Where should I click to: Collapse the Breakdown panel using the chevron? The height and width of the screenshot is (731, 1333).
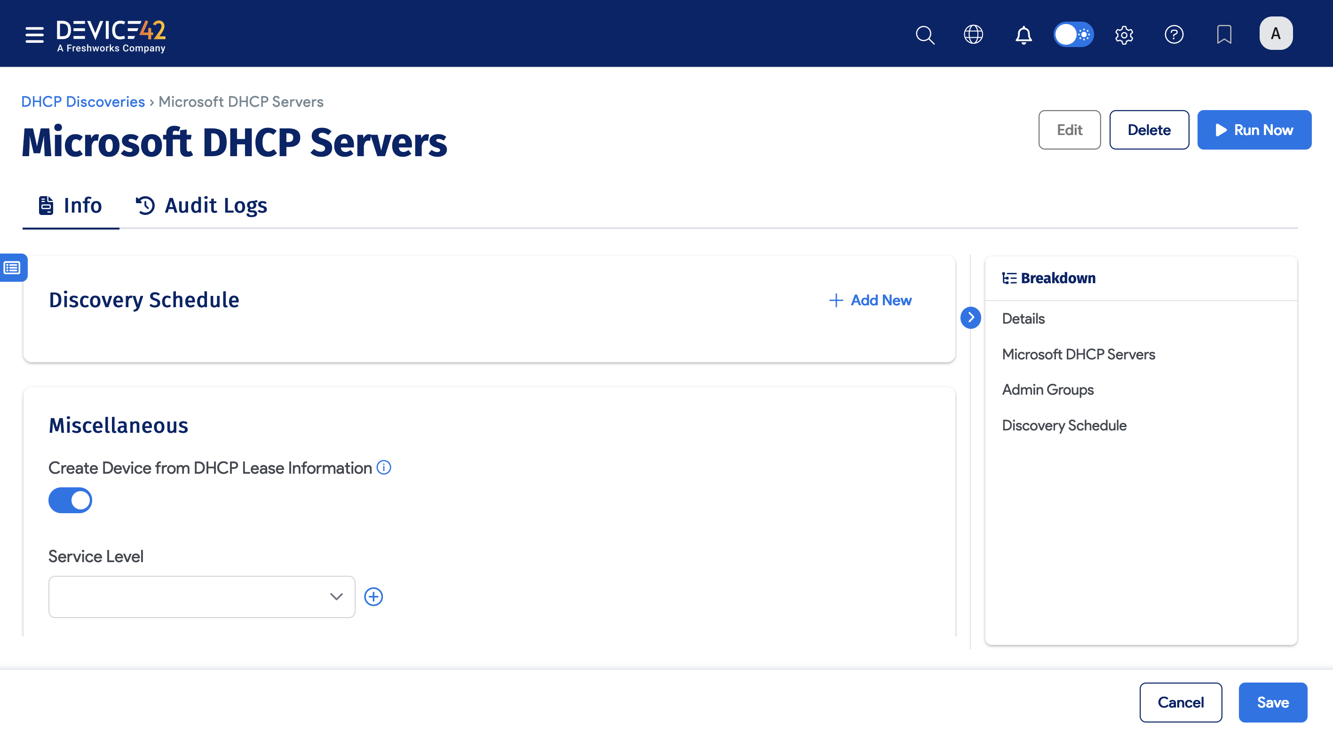point(971,318)
